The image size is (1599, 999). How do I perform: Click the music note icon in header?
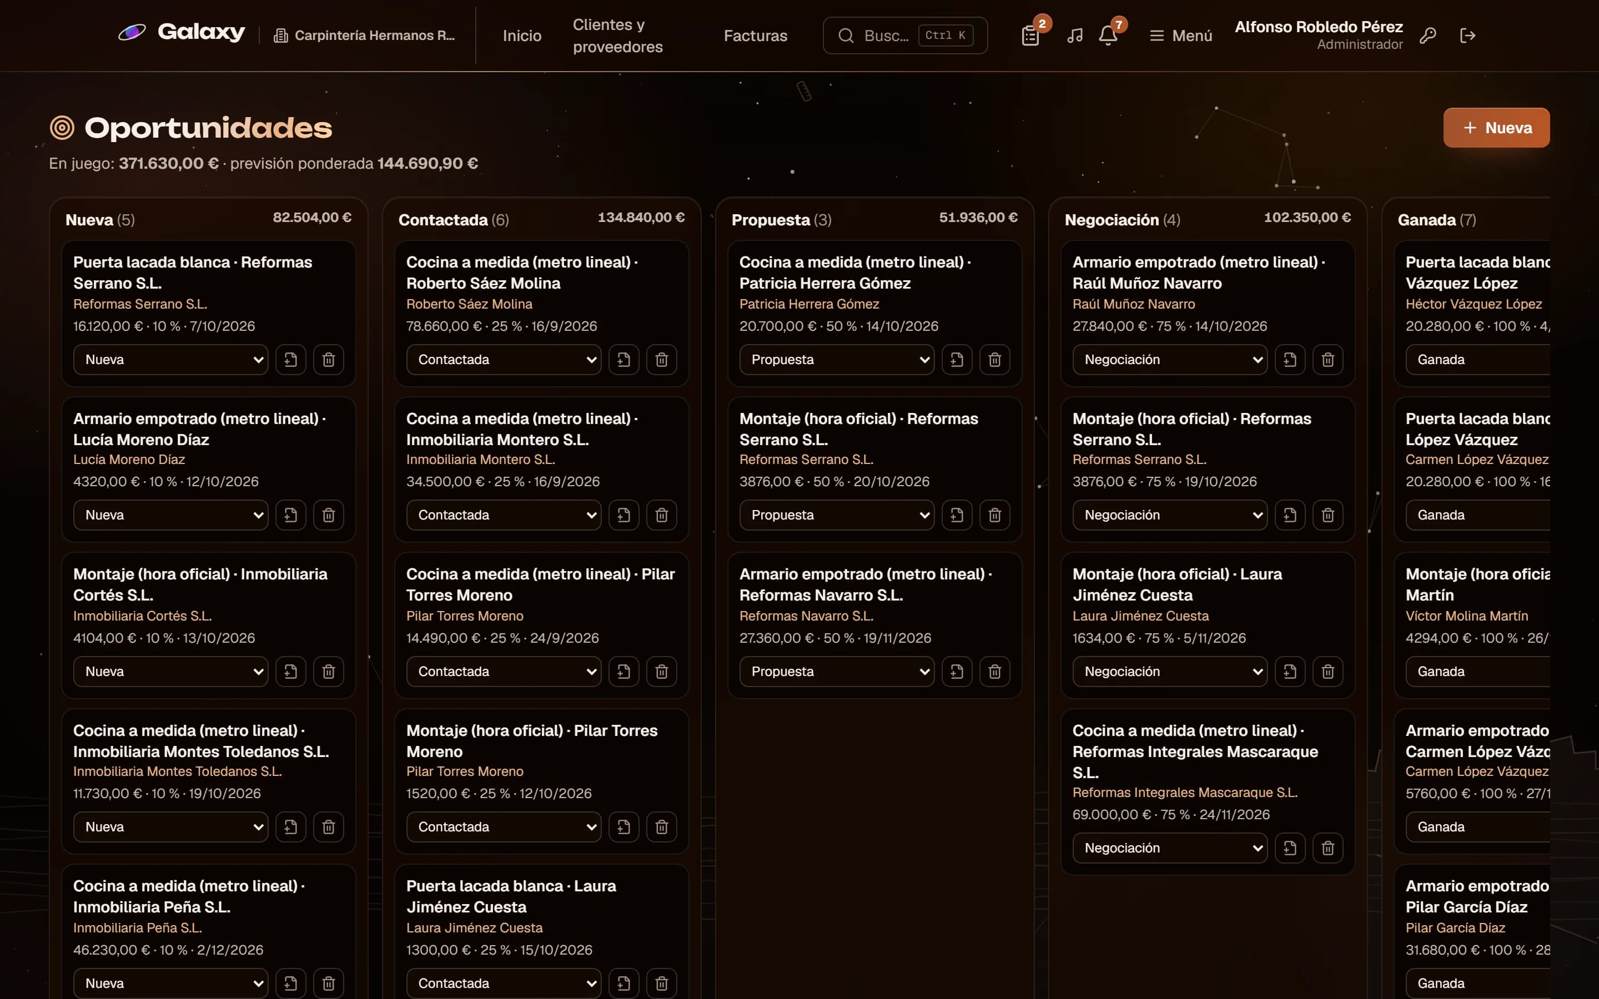pyautogui.click(x=1075, y=36)
